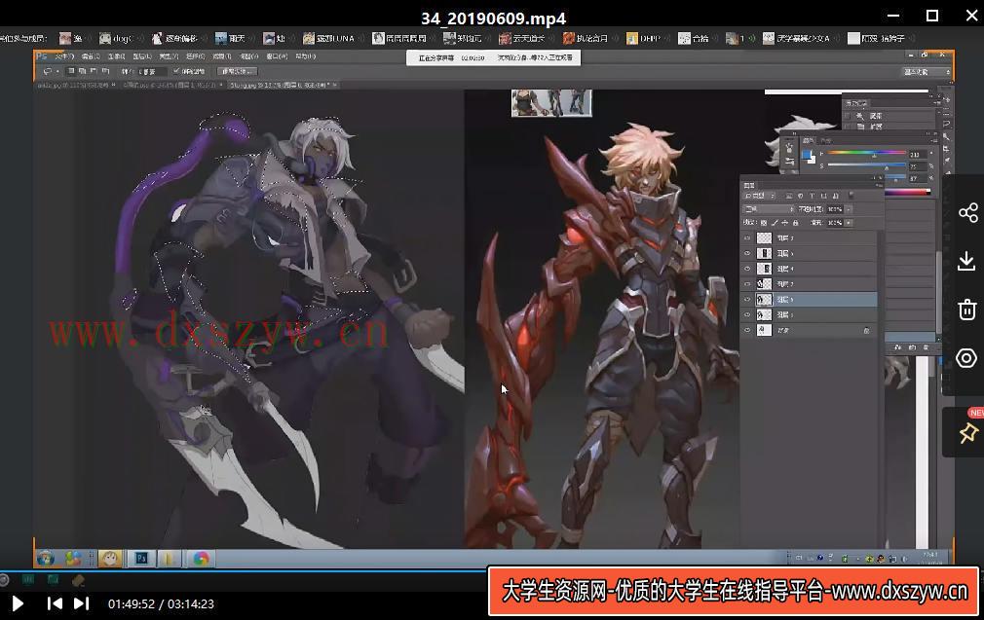Choose the Intersect with selection mode icon

point(105,71)
